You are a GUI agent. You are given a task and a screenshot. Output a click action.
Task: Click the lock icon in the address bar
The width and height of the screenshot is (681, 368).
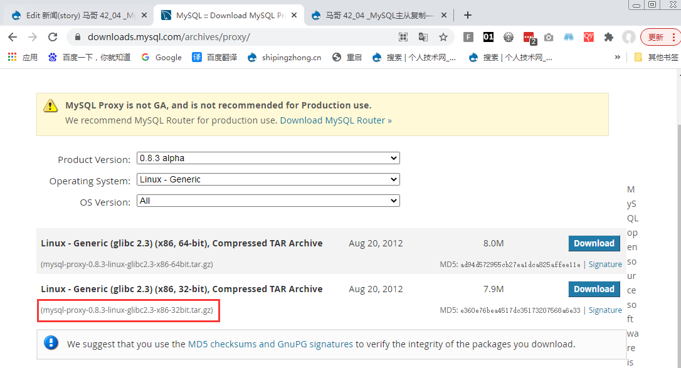(78, 38)
